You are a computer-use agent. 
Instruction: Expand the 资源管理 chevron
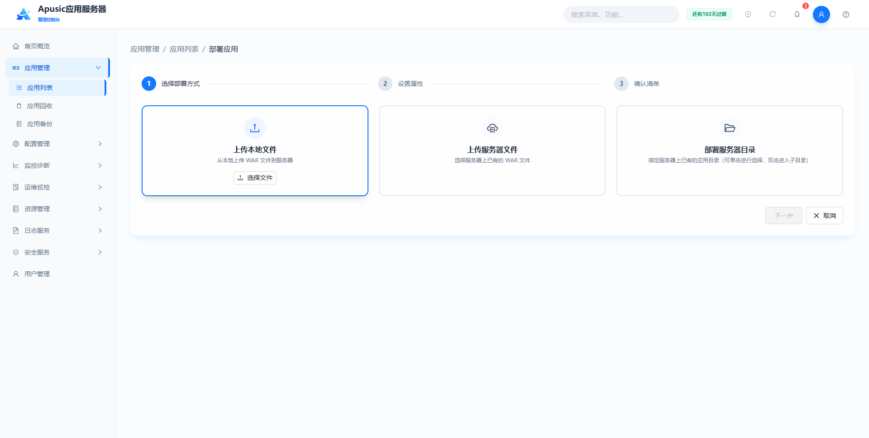pyautogui.click(x=100, y=209)
